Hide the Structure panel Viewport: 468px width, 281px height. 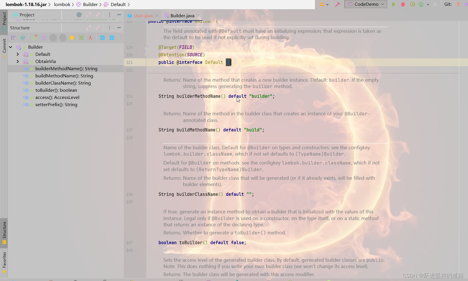pos(119,28)
